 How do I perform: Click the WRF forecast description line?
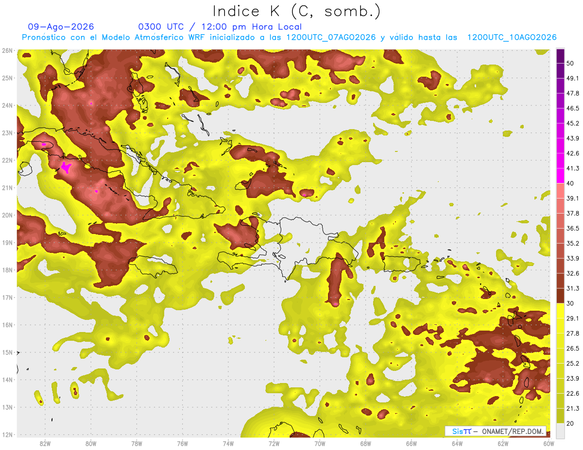289,37
